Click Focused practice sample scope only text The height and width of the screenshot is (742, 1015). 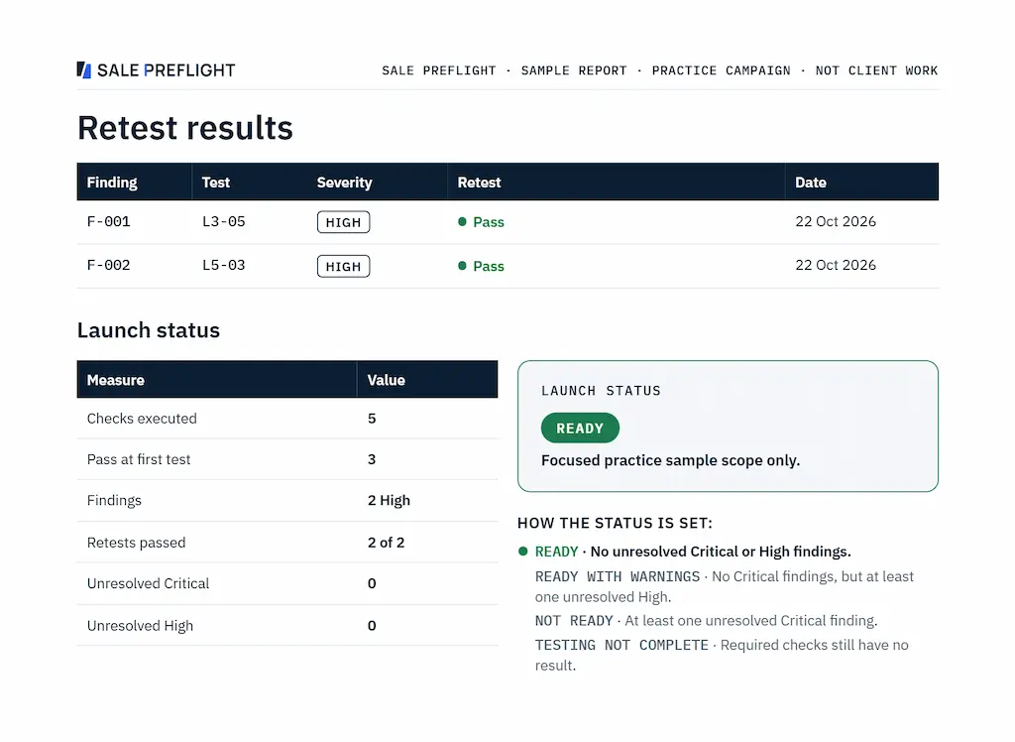tap(671, 460)
